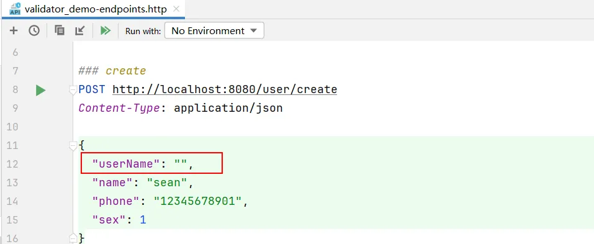This screenshot has height=244, width=594.
Task: Open the request history clock icon
Action: pos(35,30)
